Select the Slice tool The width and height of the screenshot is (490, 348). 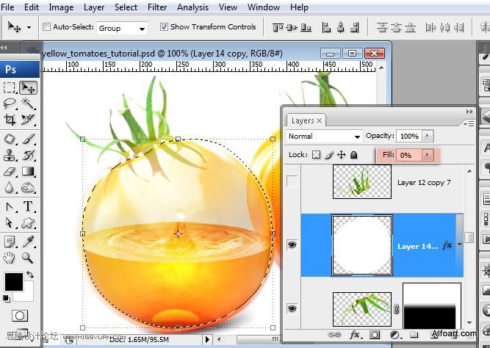28,120
